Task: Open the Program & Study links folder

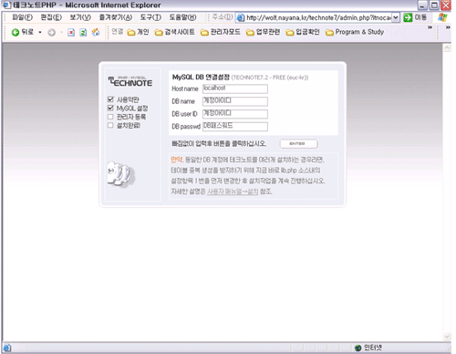Action: point(355,32)
